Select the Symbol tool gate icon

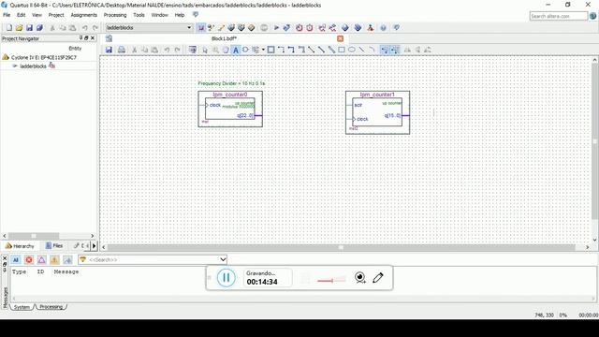(245, 50)
